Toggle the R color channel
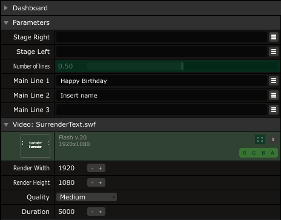The width and height of the screenshot is (281, 220). tap(245, 153)
